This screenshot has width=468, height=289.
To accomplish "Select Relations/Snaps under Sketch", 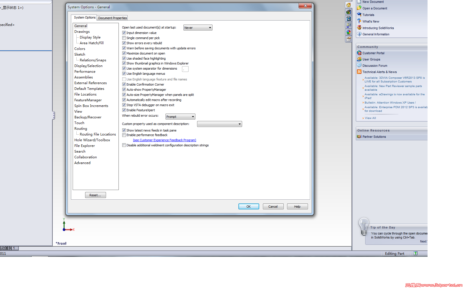I will tap(93, 60).
